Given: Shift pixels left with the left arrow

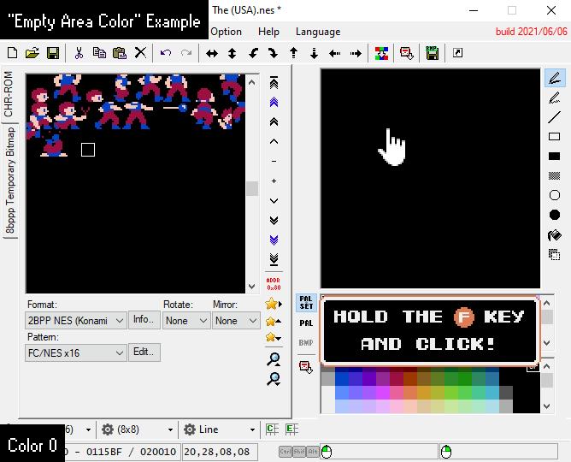Looking at the screenshot, I should coord(334,54).
